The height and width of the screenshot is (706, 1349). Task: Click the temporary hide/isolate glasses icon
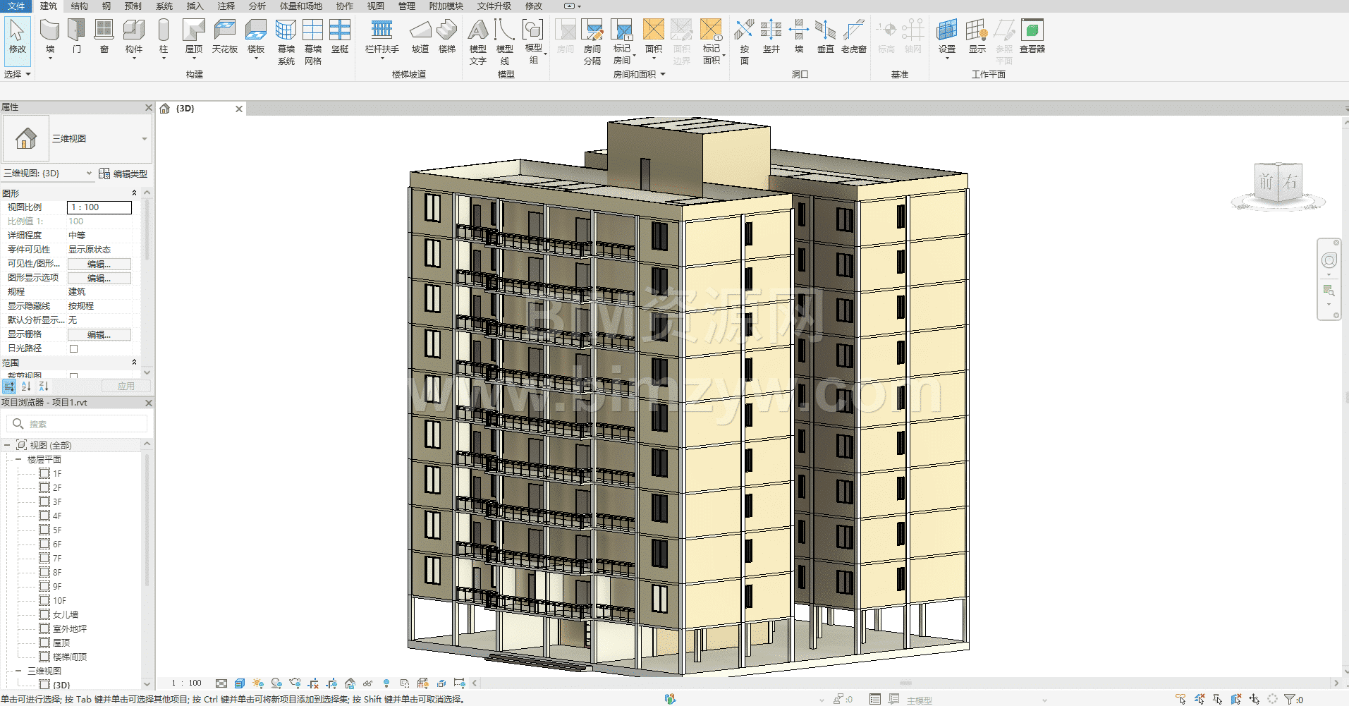[x=367, y=683]
